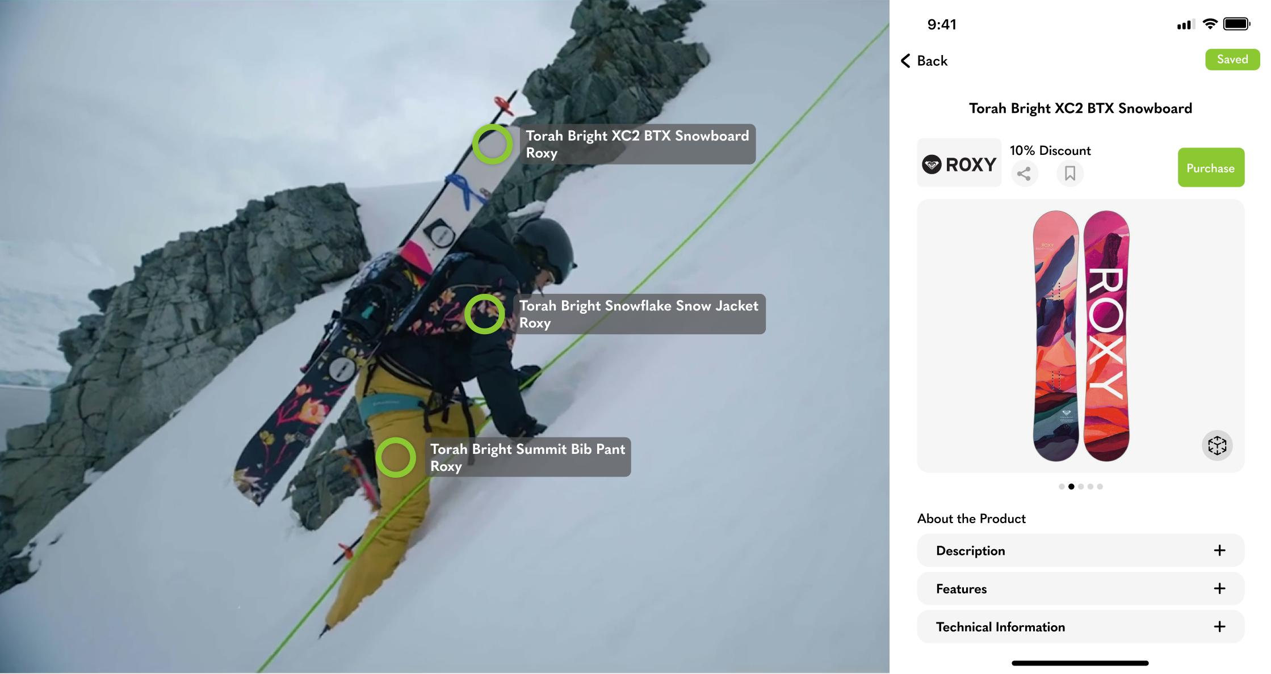Open Torah Bright Snowflake Snow Jacket label
The image size is (1271, 674).
(x=641, y=314)
